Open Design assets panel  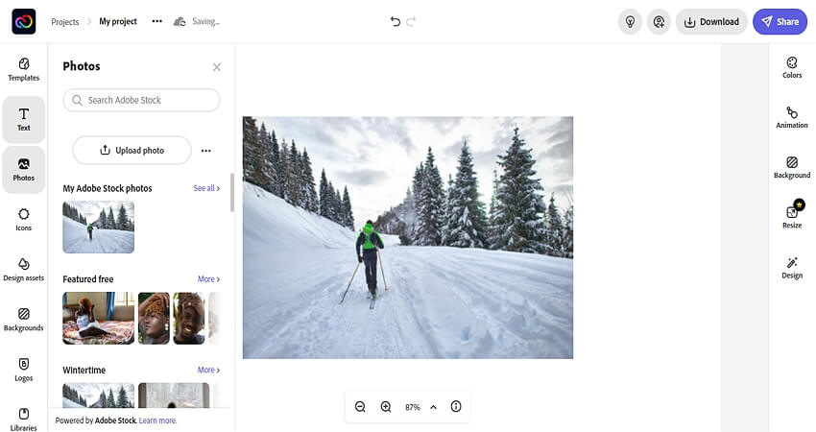(x=23, y=270)
